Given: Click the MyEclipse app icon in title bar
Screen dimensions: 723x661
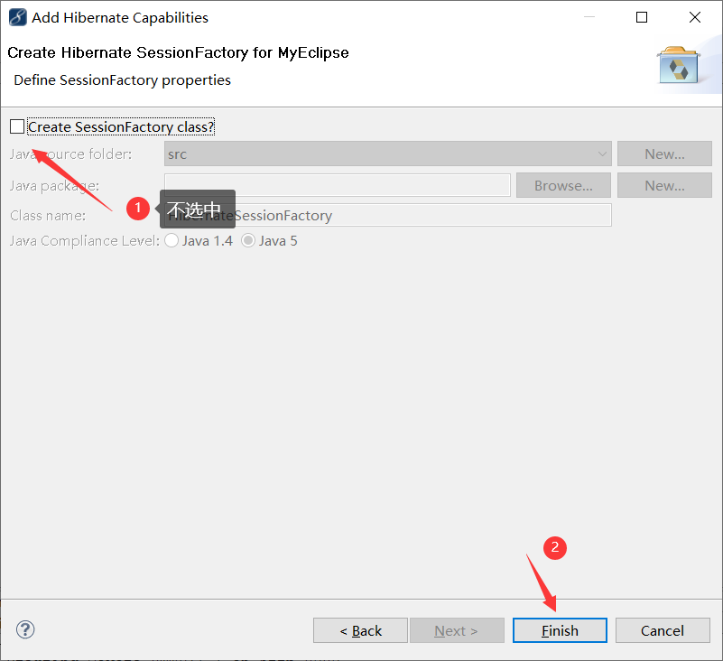Looking at the screenshot, I should [x=17, y=17].
